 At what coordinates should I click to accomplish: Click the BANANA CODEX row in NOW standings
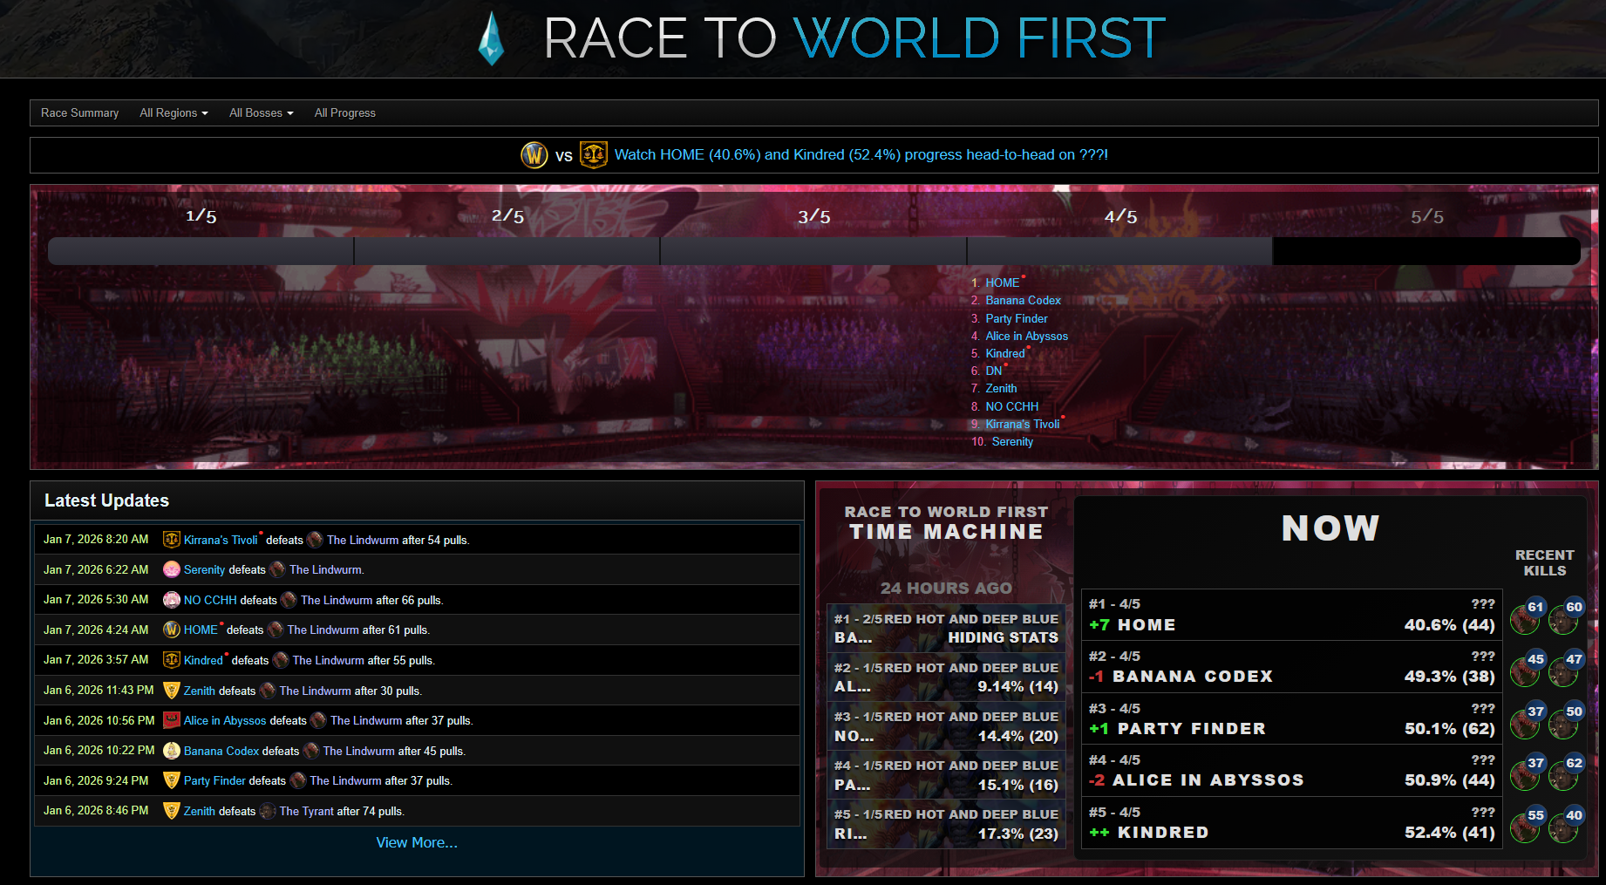pyautogui.click(x=1291, y=667)
